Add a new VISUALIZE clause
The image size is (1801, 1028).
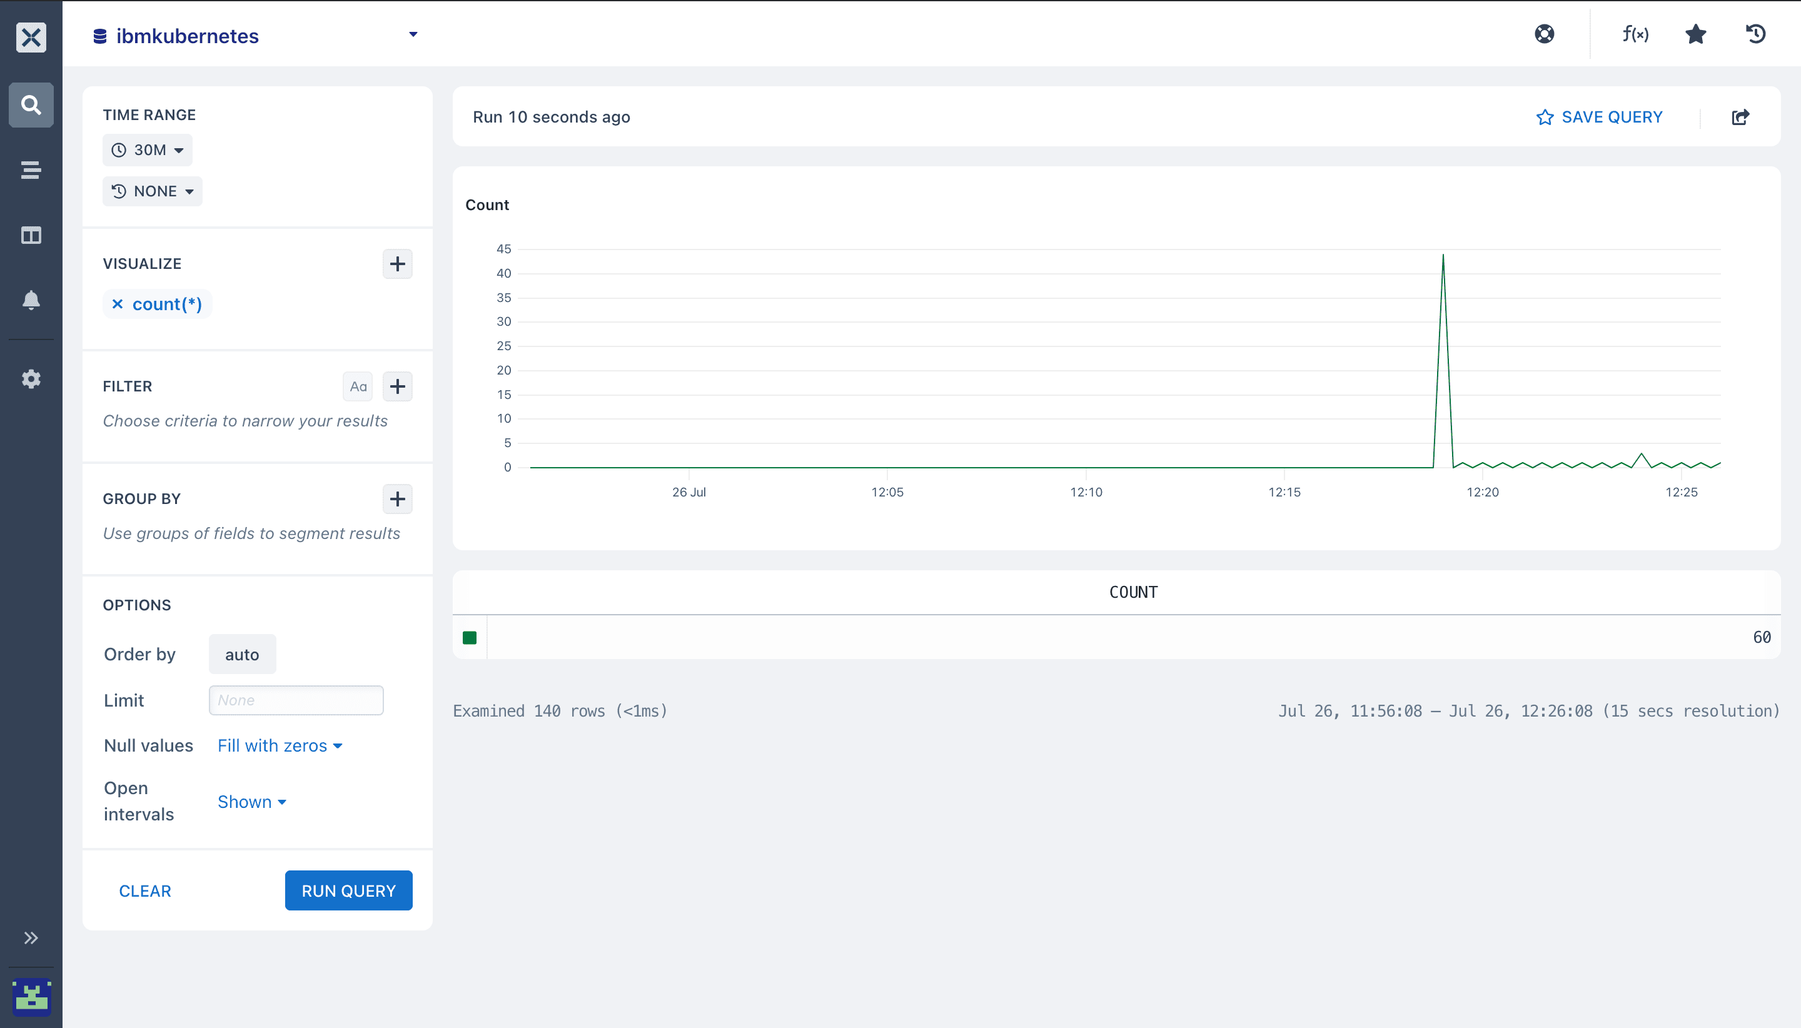click(398, 264)
